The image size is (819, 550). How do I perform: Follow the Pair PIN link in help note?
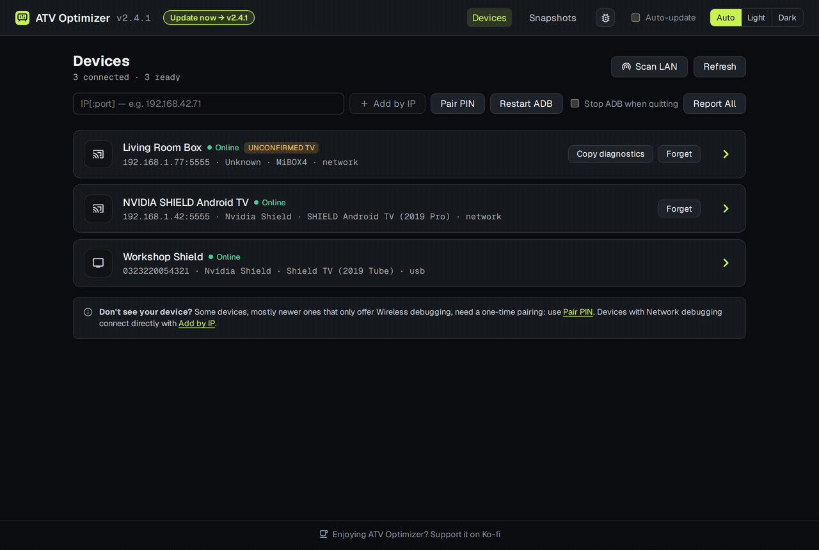tap(578, 312)
